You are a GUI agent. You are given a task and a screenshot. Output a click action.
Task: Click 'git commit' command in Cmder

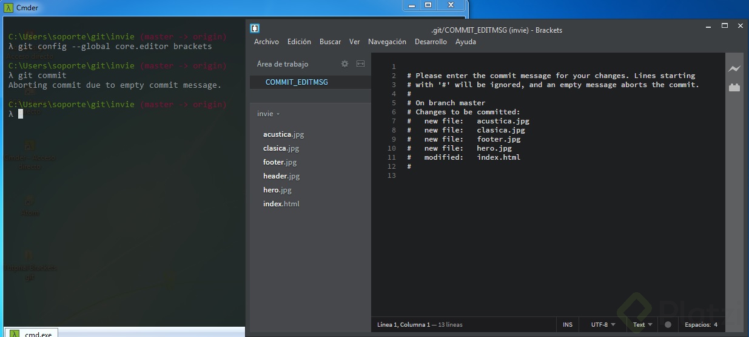click(x=42, y=75)
